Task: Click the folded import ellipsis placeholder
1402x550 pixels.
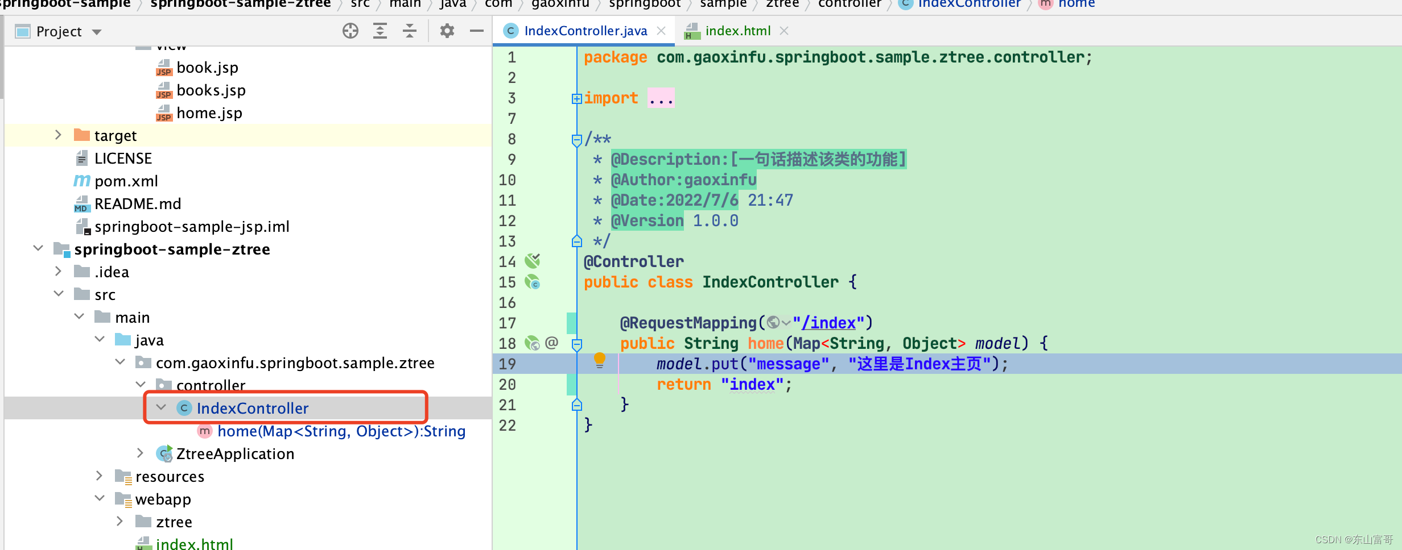Action: [x=661, y=98]
